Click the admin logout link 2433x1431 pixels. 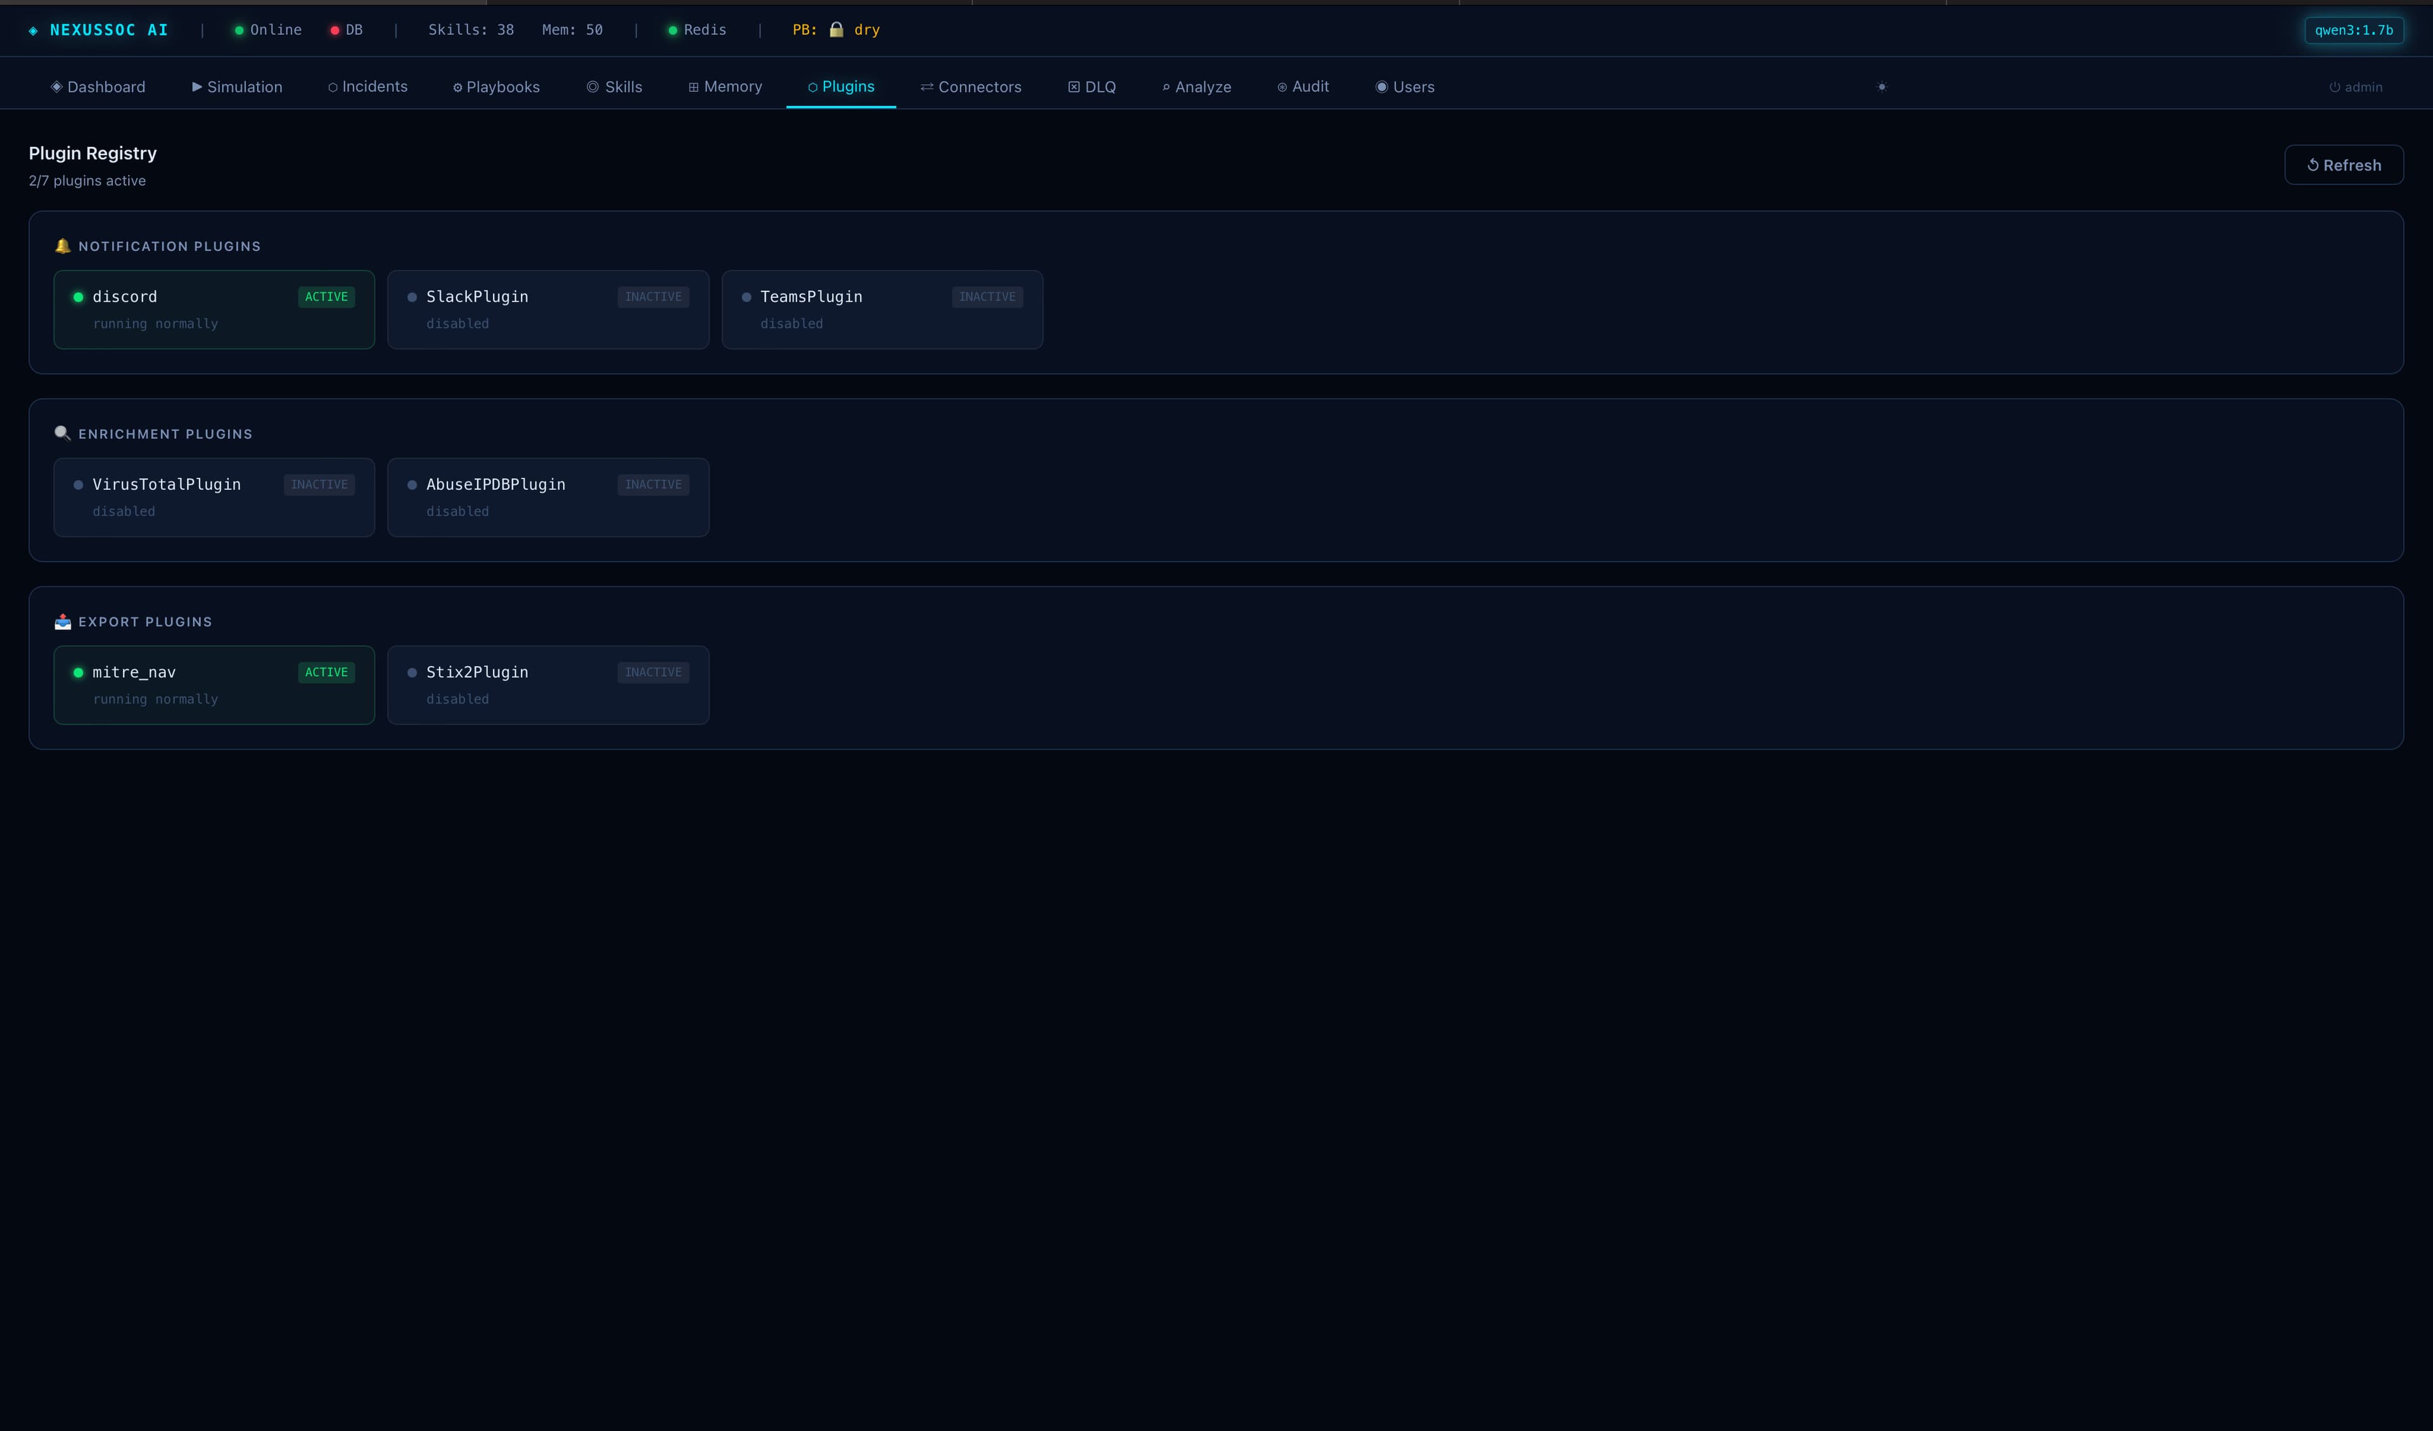coord(2356,87)
